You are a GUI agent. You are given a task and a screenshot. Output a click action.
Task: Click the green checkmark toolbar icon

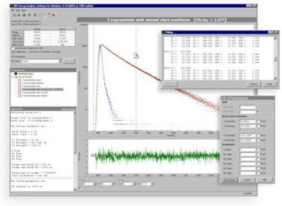[x=14, y=15]
